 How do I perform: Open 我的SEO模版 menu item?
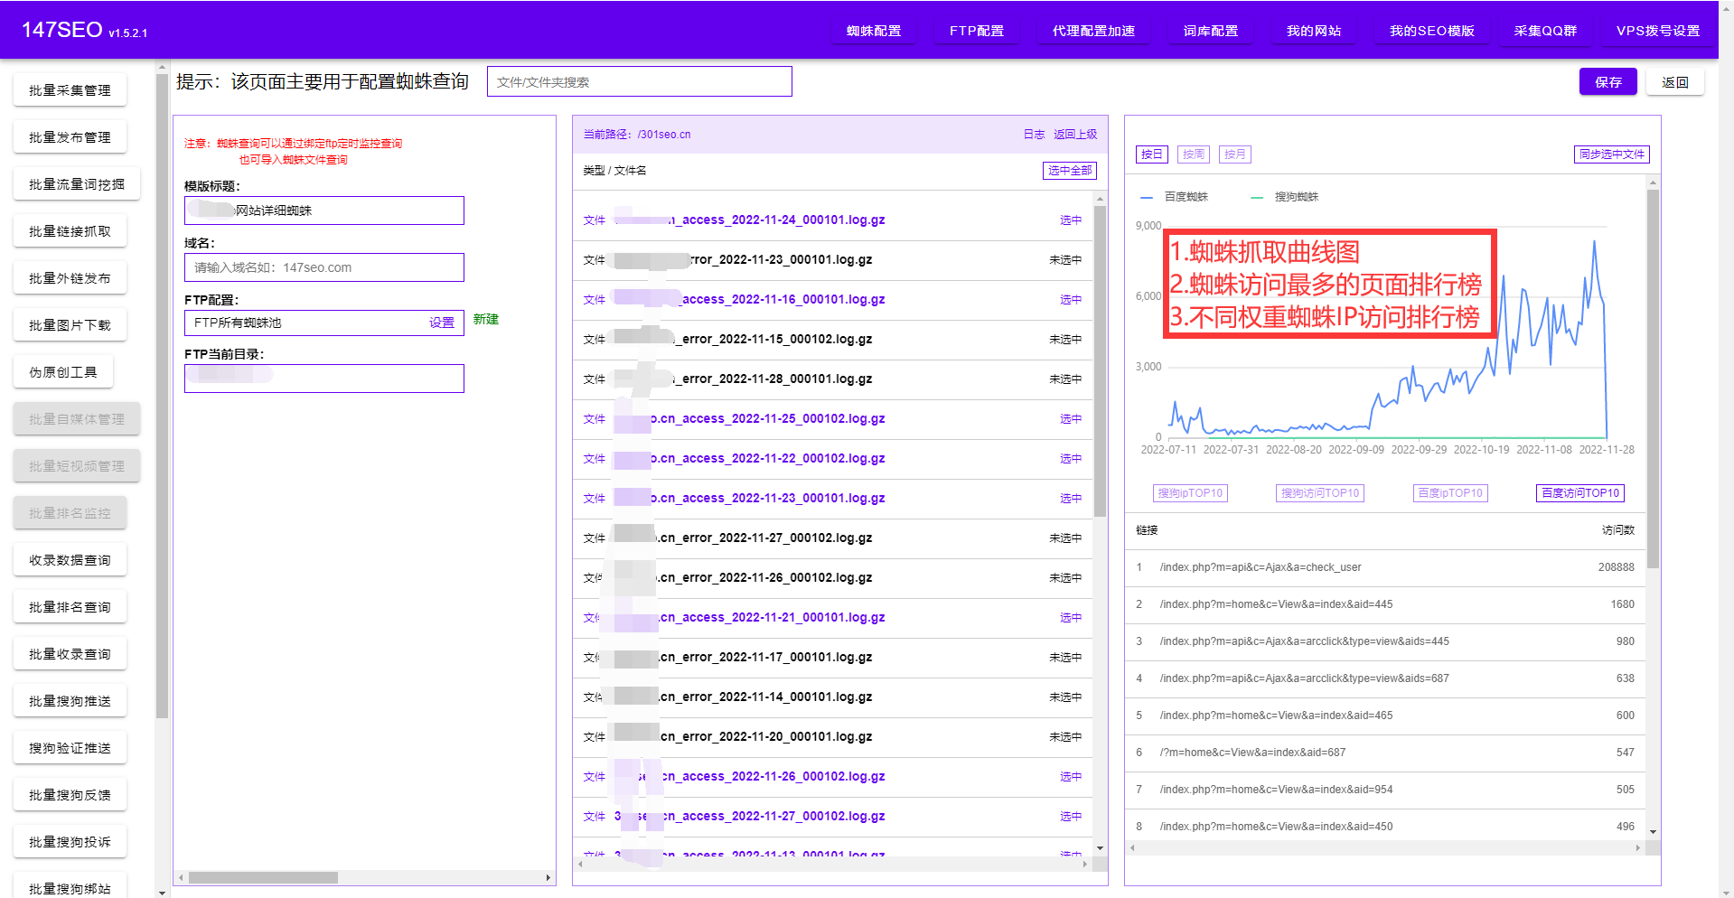tap(1431, 31)
